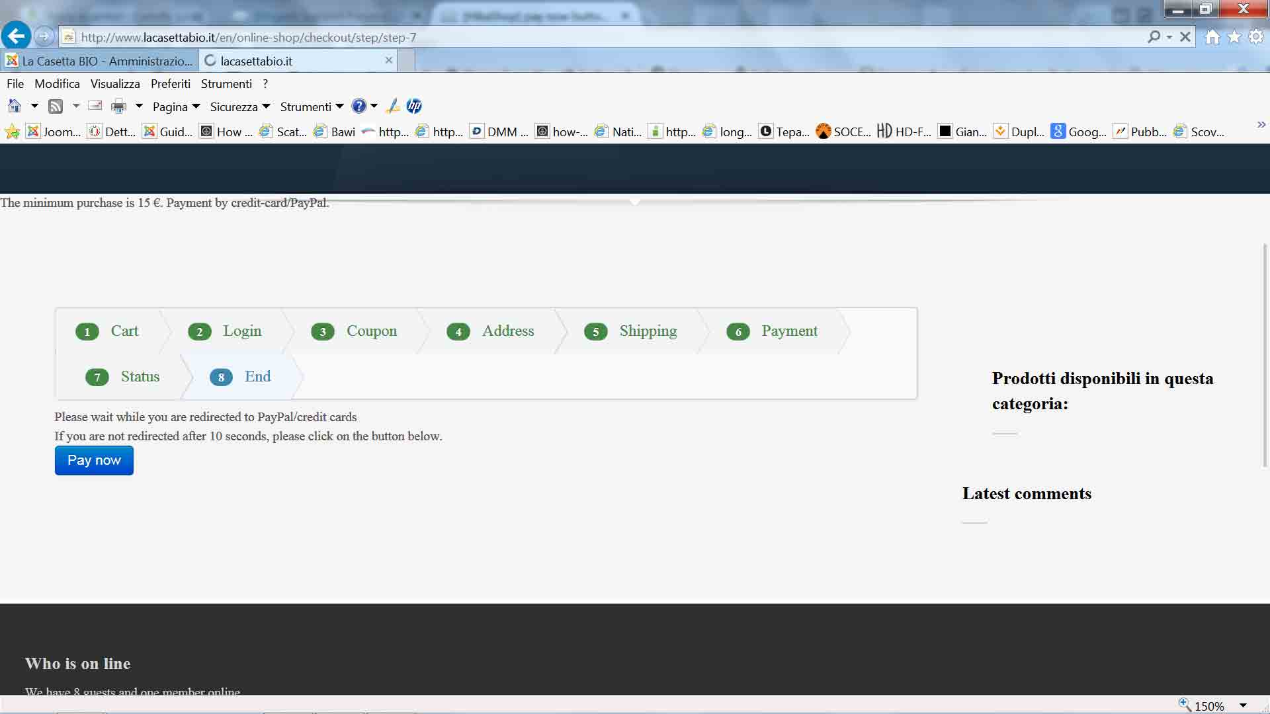
Task: Click the HP logo toolbar icon
Action: pos(414,106)
